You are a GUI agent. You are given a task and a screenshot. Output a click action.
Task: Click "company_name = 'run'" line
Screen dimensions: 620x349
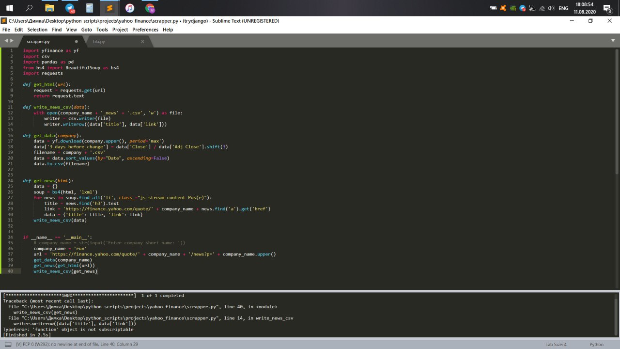(60, 249)
